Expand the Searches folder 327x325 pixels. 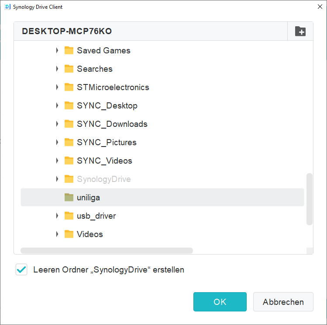coord(57,69)
